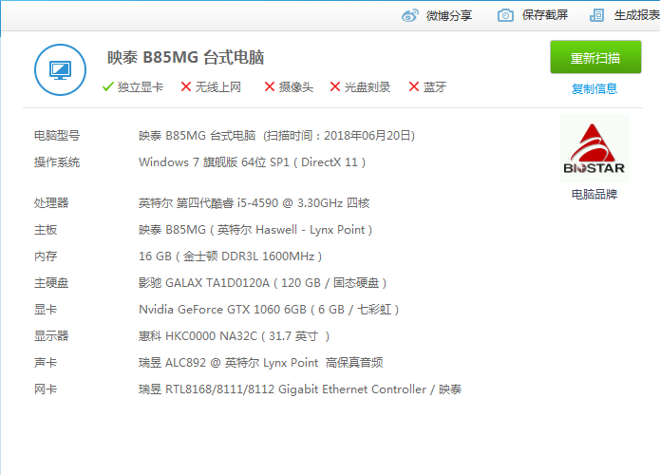Click the blue computer monitor icon
The height and width of the screenshot is (475, 660).
pos(60,70)
